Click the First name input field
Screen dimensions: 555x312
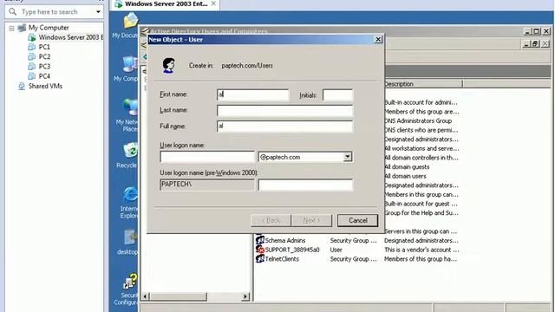pos(253,94)
